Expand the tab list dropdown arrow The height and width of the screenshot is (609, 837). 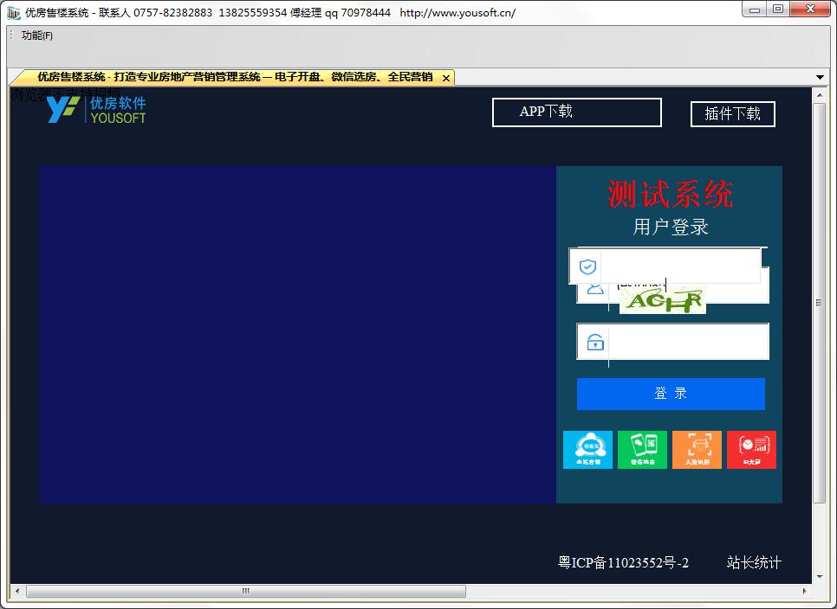click(x=820, y=77)
